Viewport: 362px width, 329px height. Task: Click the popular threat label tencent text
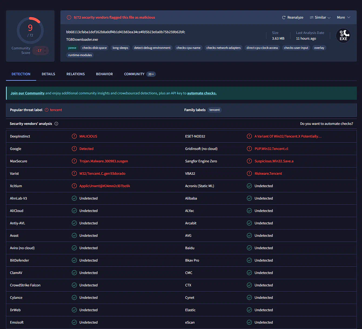point(56,110)
